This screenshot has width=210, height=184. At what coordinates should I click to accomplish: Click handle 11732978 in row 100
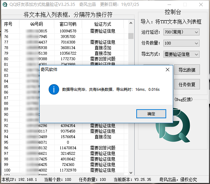click(68, 170)
